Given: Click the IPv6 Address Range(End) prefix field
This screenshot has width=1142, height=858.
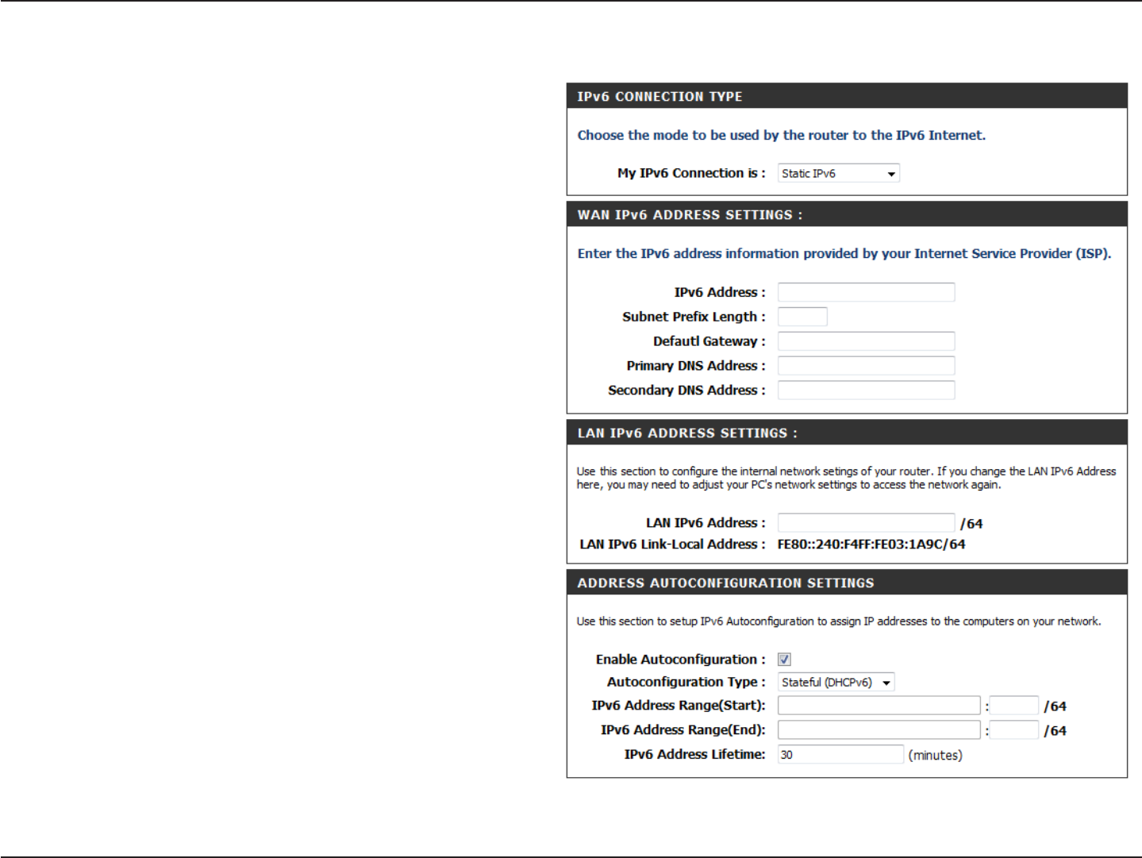Looking at the screenshot, I should click(879, 730).
